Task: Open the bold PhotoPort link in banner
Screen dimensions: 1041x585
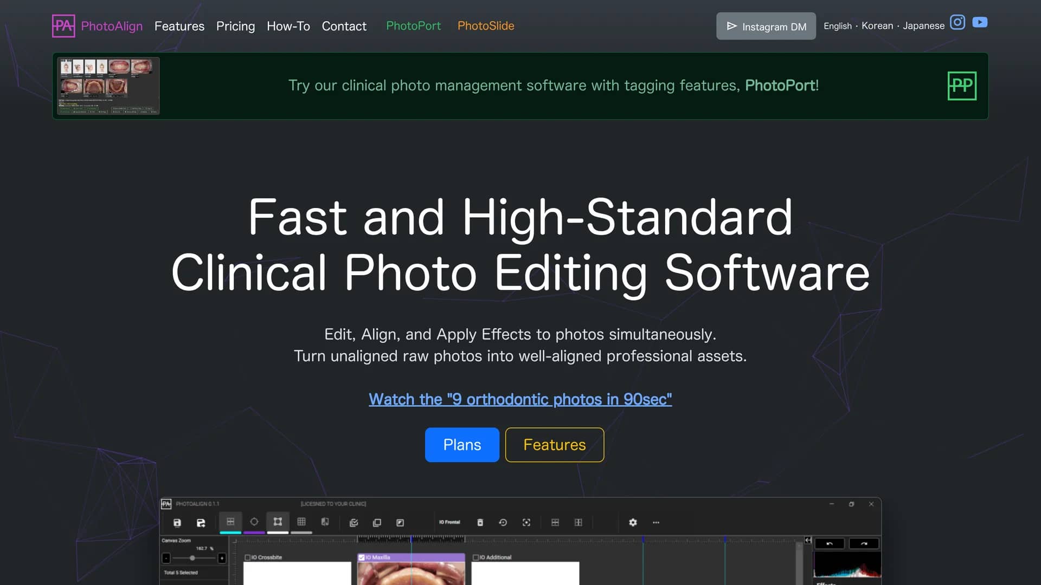Action: 780,85
